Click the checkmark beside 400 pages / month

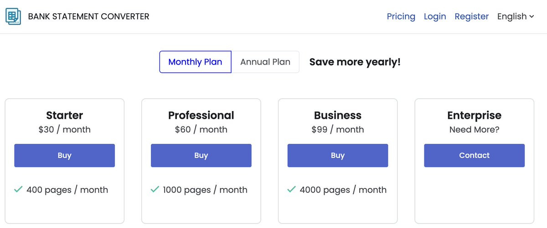pyautogui.click(x=18, y=189)
